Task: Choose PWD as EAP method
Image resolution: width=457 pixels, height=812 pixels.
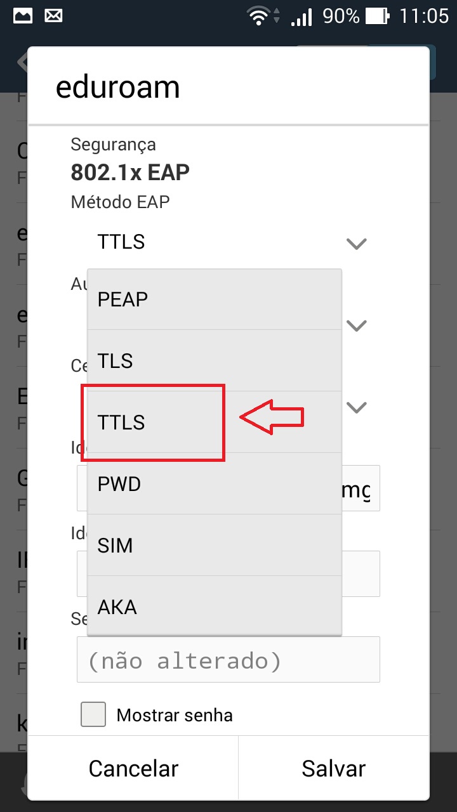Action: click(214, 484)
